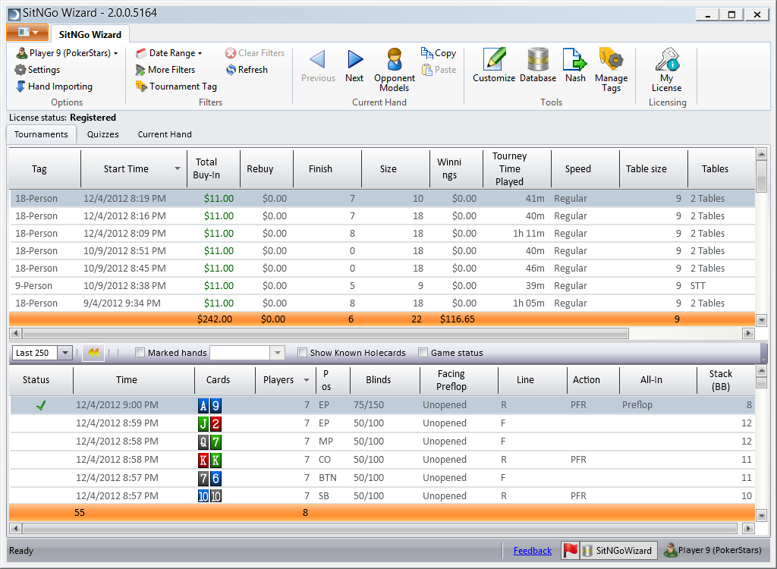Switch to the Current Hand tab
The height and width of the screenshot is (569, 777).
[165, 134]
